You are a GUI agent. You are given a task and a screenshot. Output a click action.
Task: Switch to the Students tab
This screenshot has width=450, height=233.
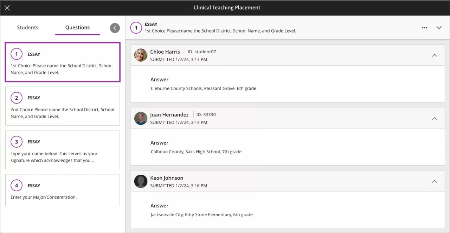[27, 27]
